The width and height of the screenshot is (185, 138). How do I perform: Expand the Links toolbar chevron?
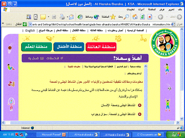coord(3,23)
